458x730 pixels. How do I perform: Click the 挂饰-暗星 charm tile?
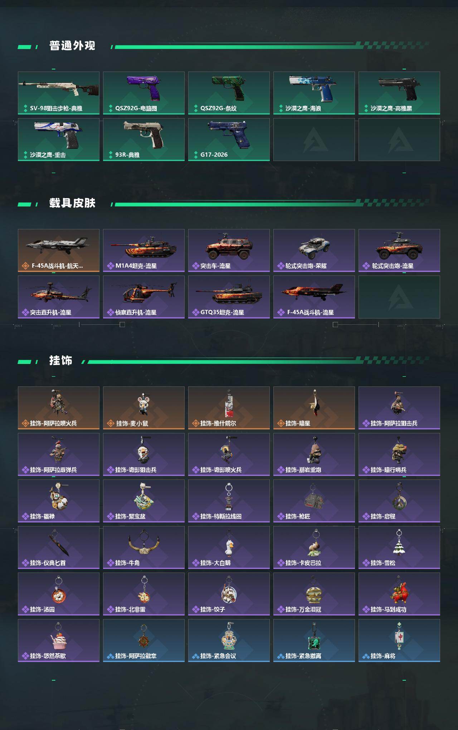314,408
